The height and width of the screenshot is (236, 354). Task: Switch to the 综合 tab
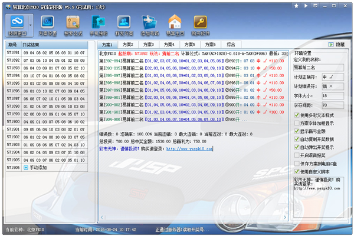[231, 45]
